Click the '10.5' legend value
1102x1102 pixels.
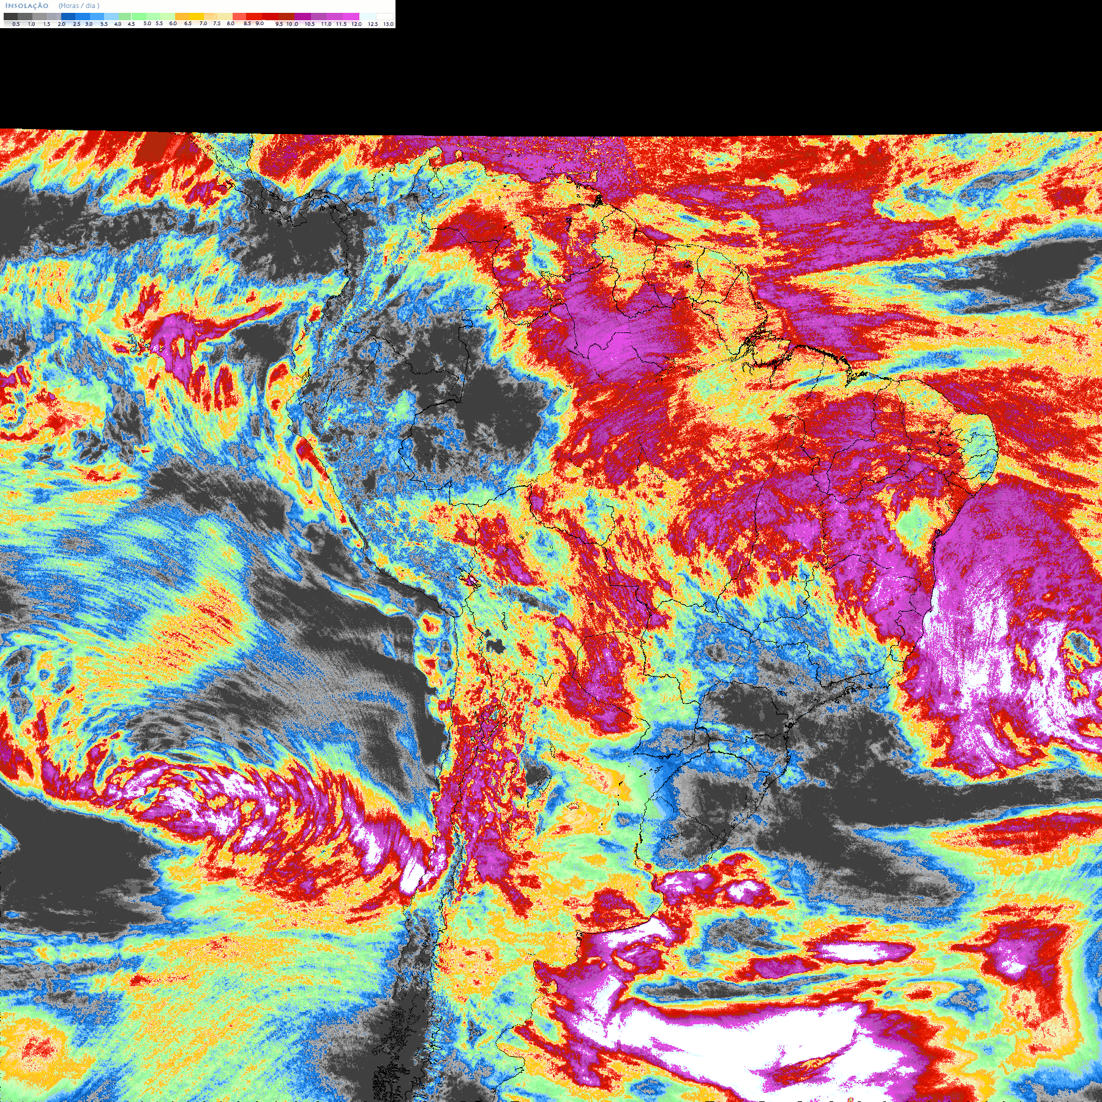(310, 24)
